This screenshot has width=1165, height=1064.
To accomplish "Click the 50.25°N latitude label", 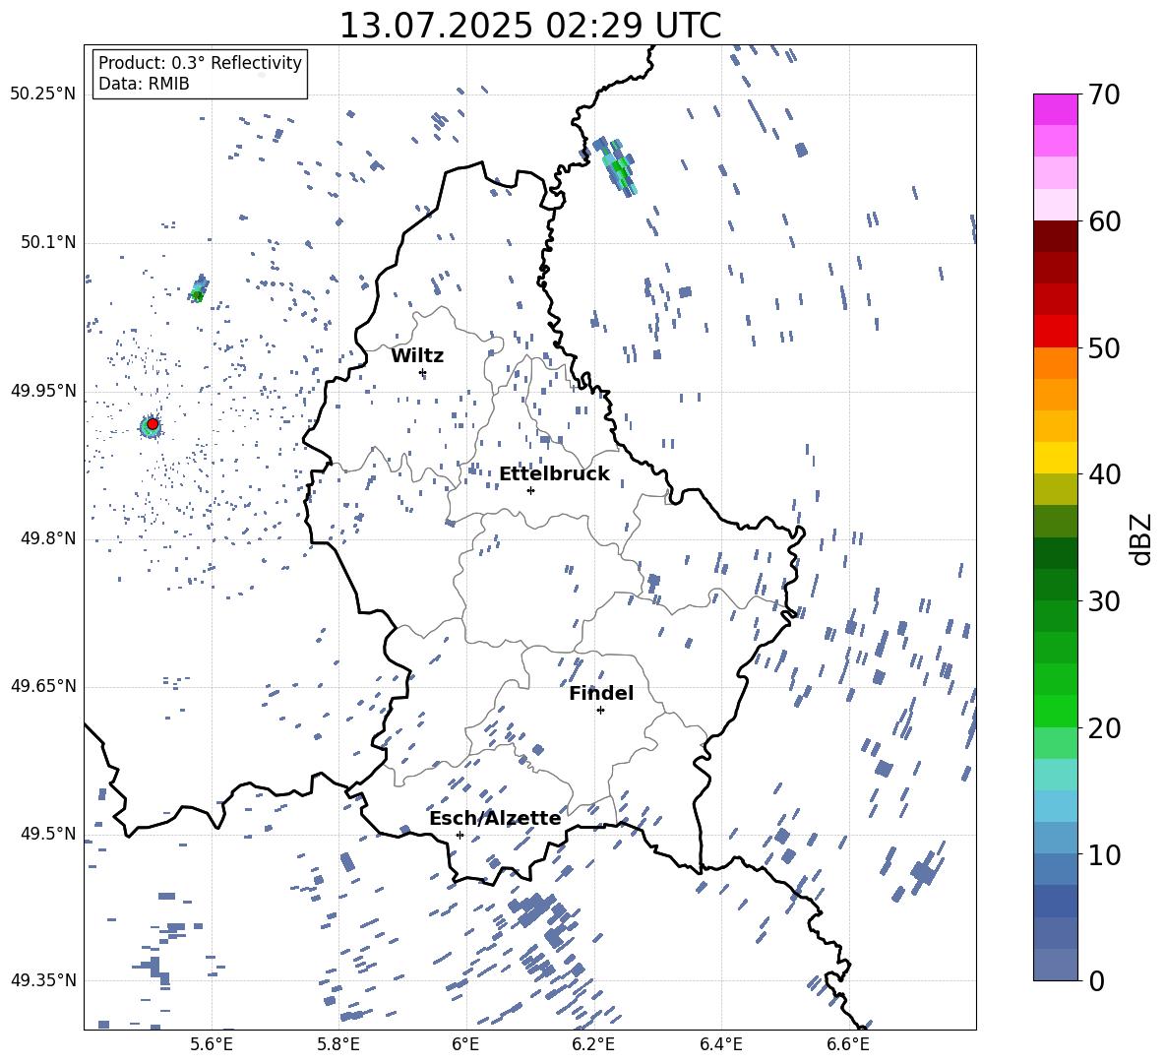I will (42, 94).
